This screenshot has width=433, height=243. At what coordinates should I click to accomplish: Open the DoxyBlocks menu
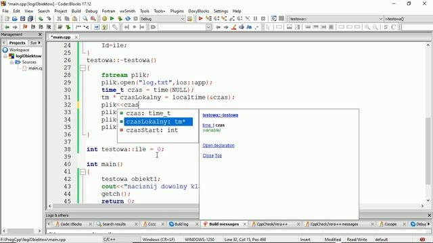pos(198,11)
